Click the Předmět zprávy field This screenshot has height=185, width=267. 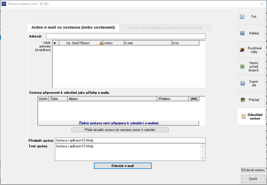[x=130, y=140]
